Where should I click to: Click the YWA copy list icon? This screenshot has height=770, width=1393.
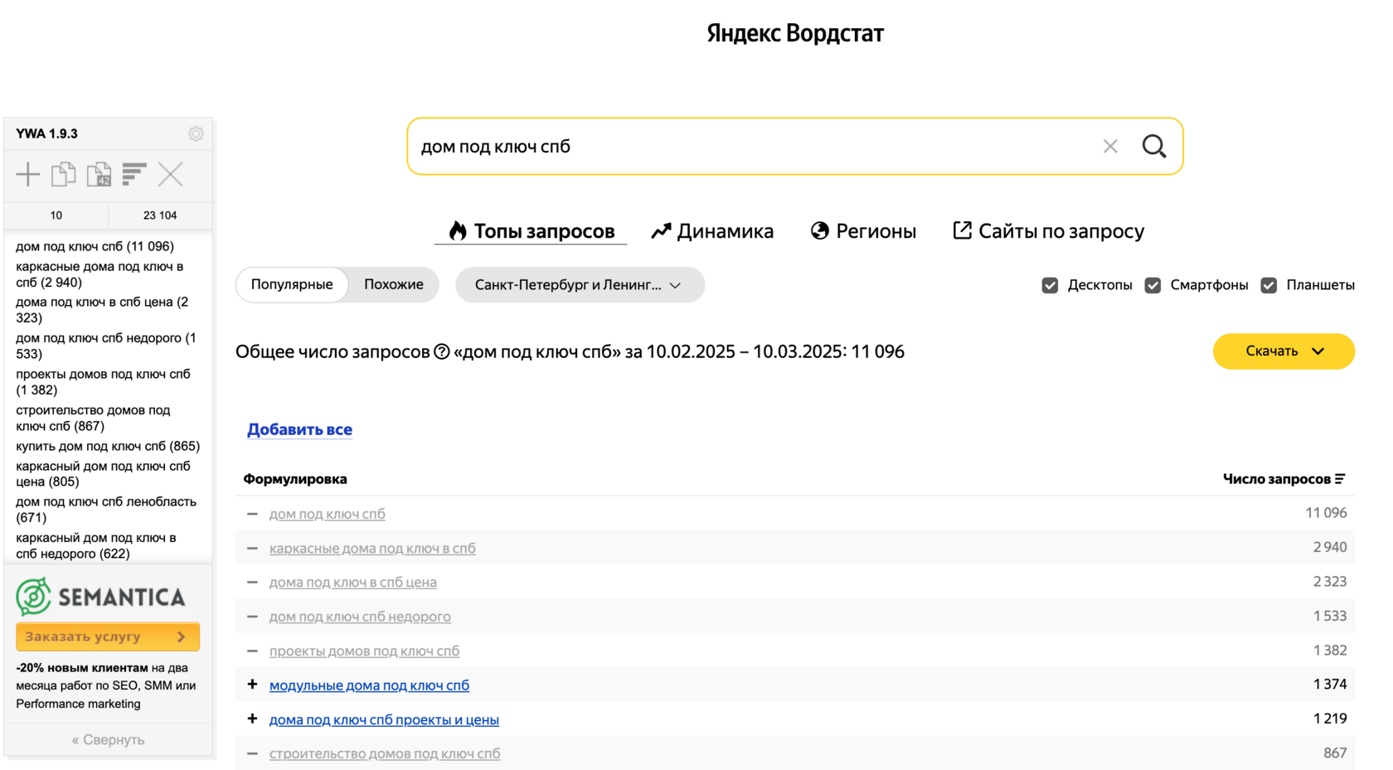click(x=64, y=174)
